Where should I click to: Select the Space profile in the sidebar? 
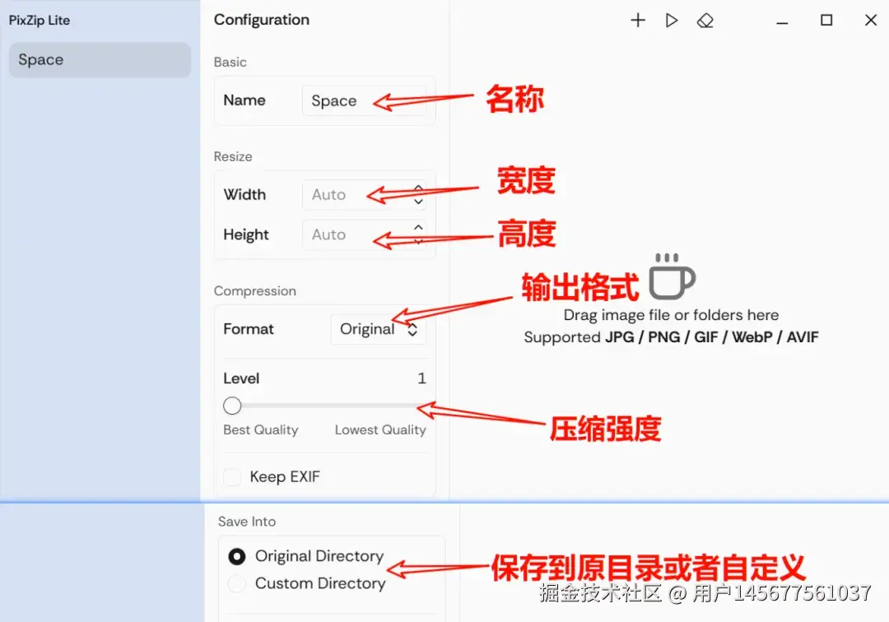99,59
